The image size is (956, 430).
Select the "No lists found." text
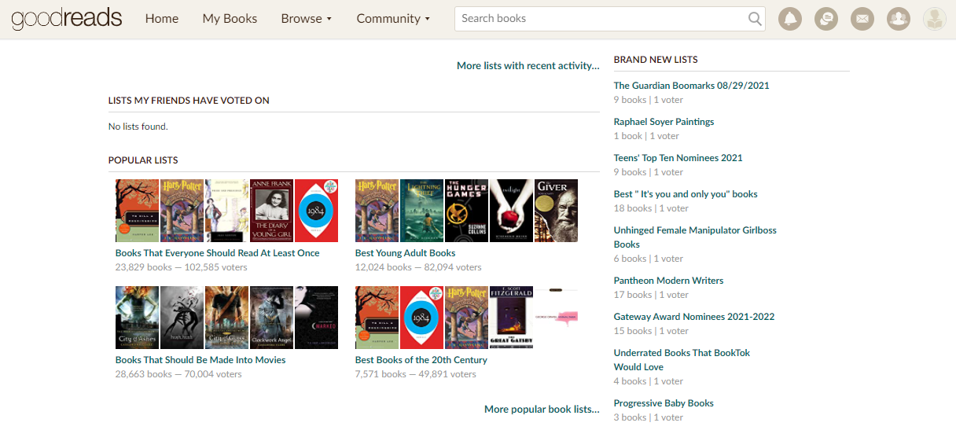click(138, 127)
